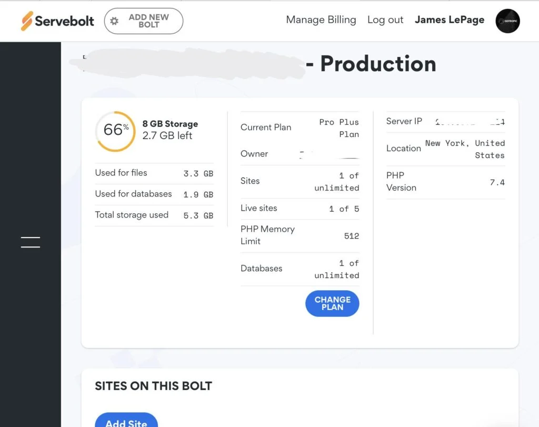This screenshot has width=539, height=427.
Task: Click the 'Used for databases' label
Action: point(133,194)
